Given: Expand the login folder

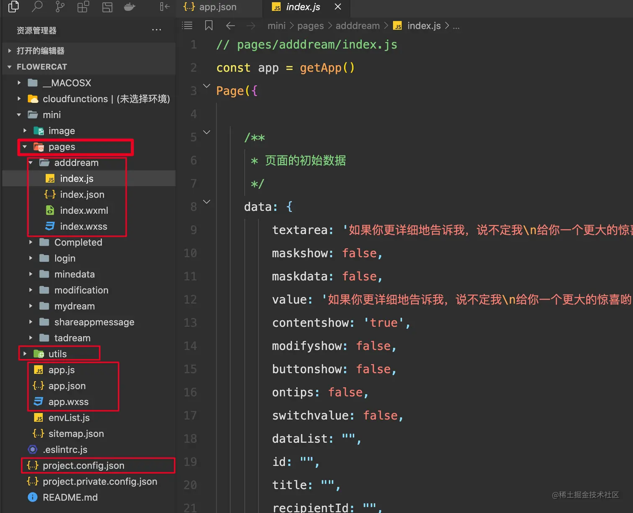Looking at the screenshot, I should click(89, 258).
